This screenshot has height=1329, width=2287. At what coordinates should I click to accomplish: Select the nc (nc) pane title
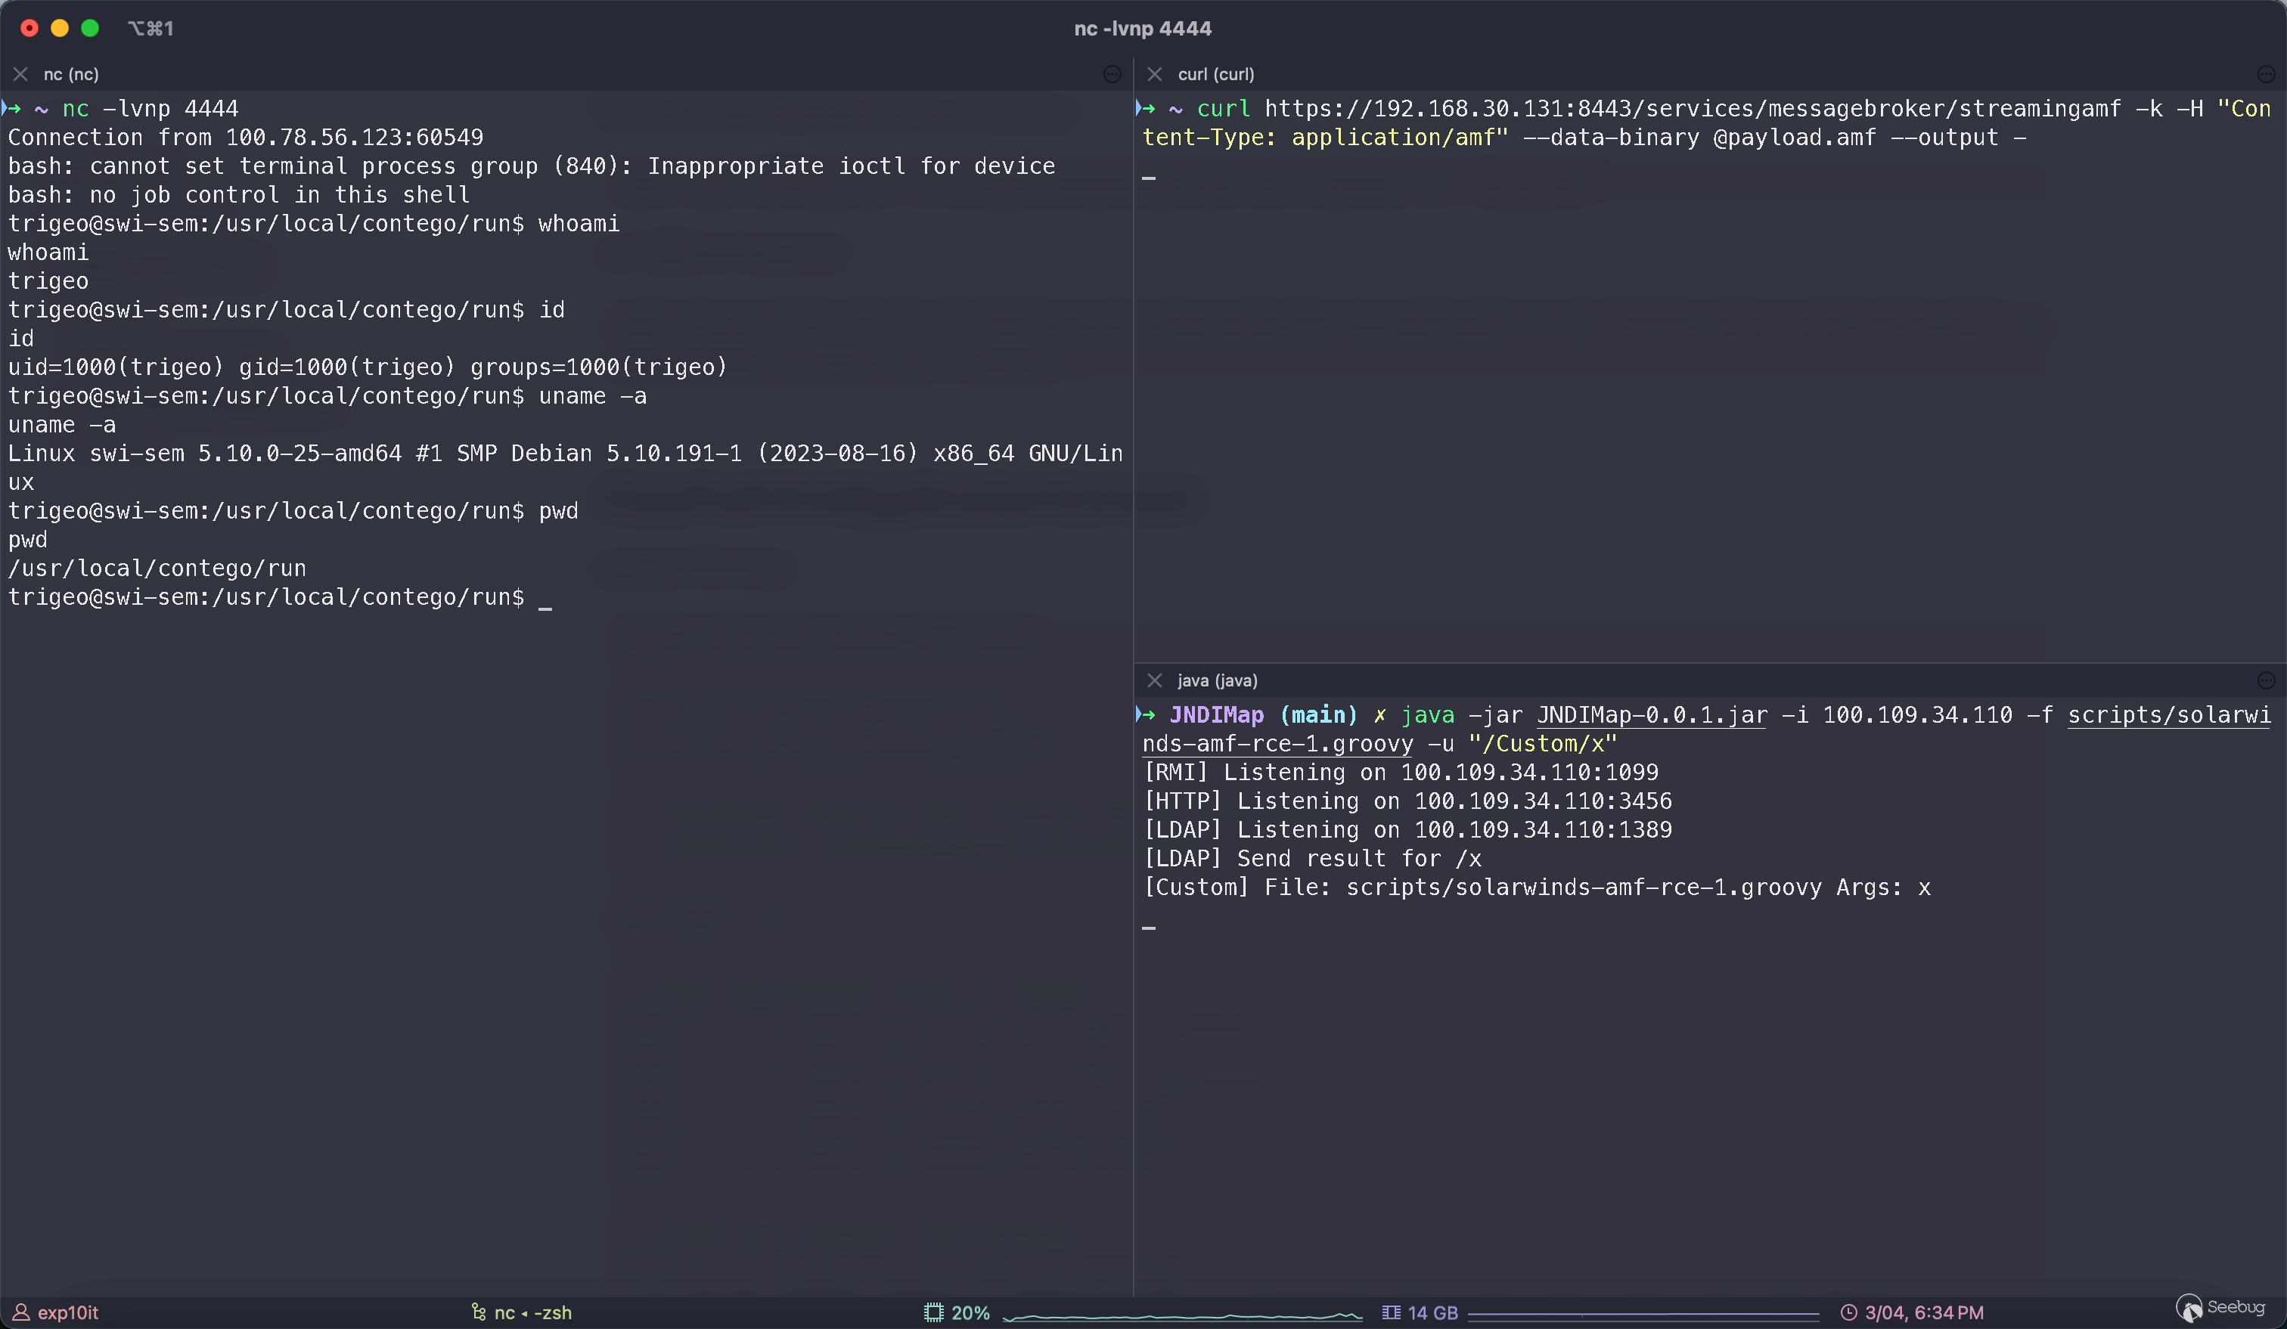point(71,74)
